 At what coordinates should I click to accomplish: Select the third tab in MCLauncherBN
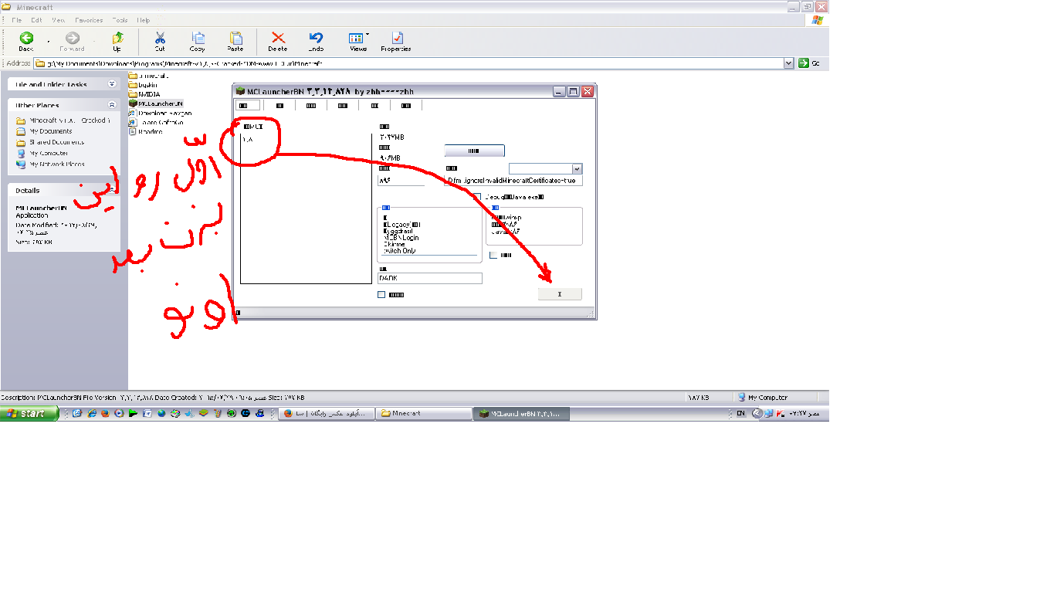click(311, 106)
